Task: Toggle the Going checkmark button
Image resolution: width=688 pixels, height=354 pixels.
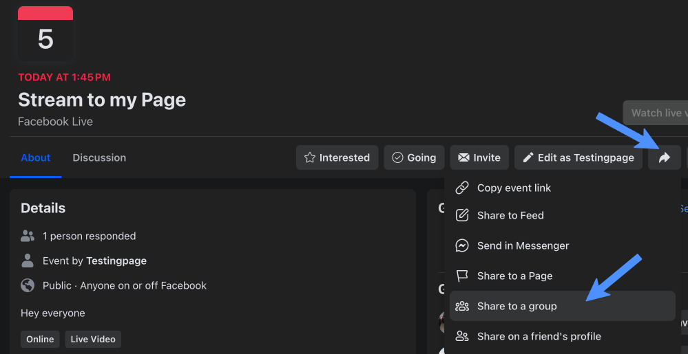Action: click(414, 157)
